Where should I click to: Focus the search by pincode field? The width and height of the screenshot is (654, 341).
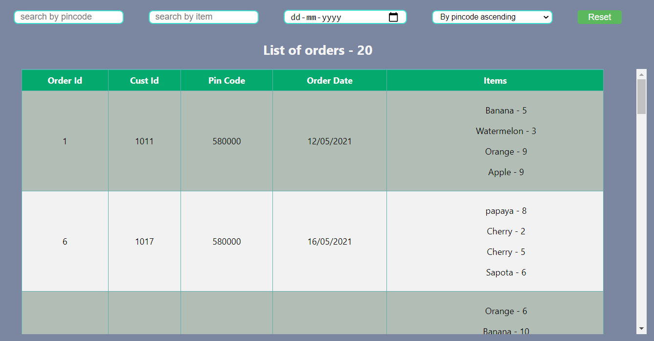click(x=68, y=17)
